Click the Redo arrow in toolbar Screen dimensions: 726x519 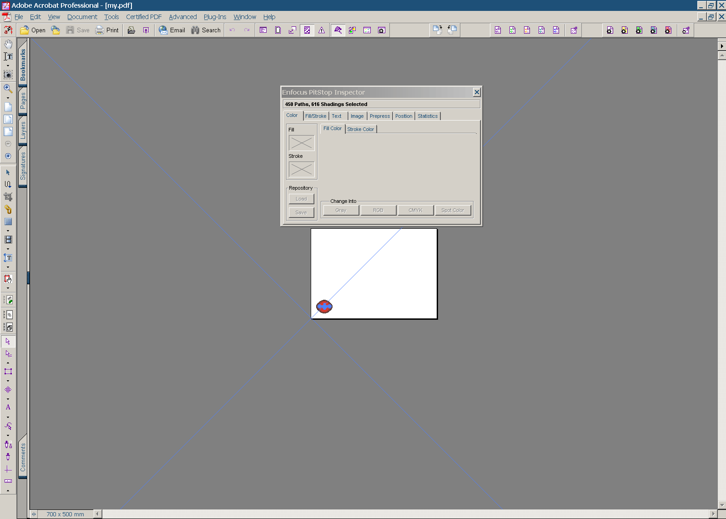tap(247, 30)
